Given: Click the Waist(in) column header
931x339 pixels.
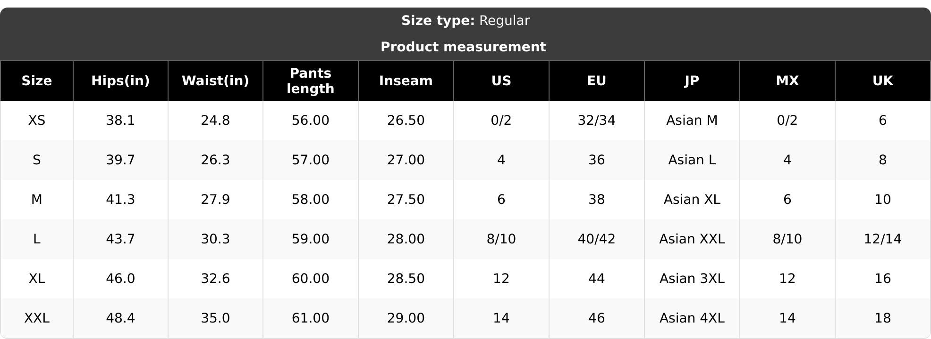Looking at the screenshot, I should coord(215,81).
